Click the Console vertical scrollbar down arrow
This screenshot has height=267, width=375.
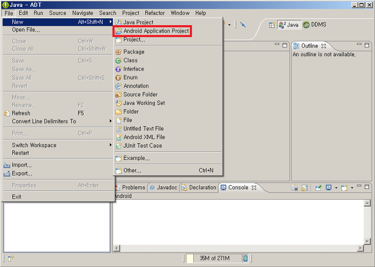click(367, 241)
